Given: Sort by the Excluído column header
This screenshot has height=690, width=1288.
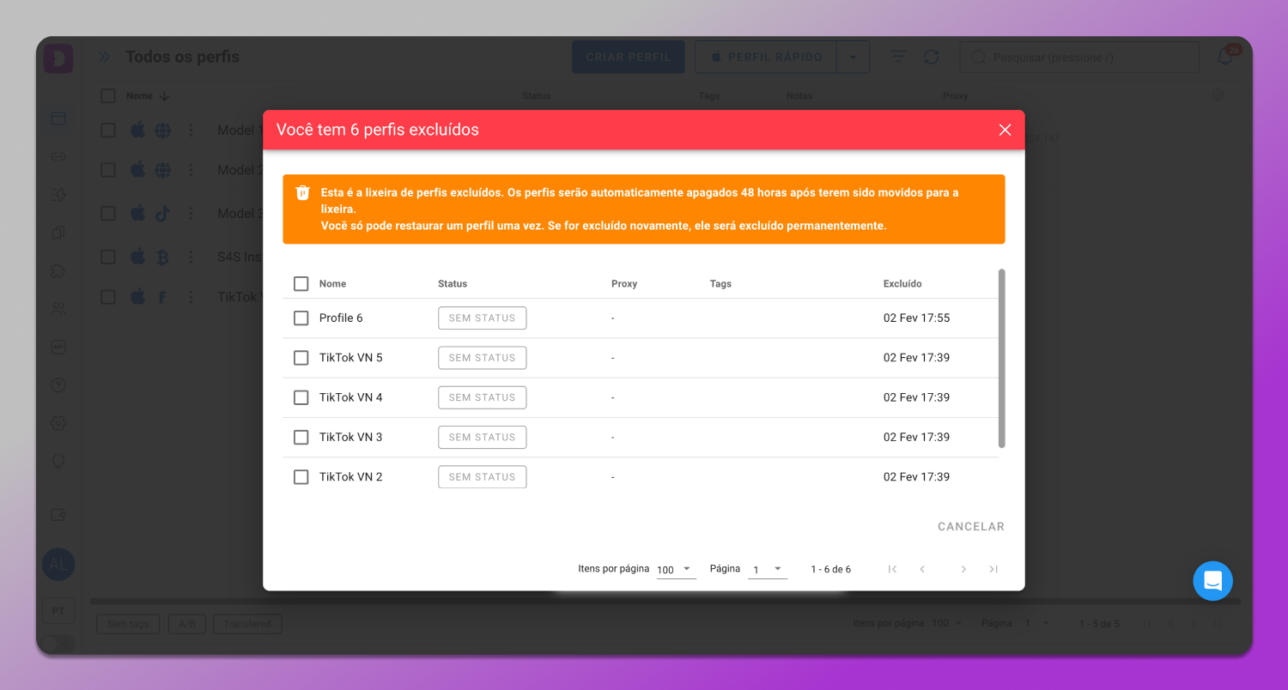Looking at the screenshot, I should tap(902, 284).
